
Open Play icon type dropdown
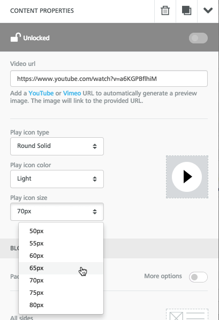(x=57, y=146)
